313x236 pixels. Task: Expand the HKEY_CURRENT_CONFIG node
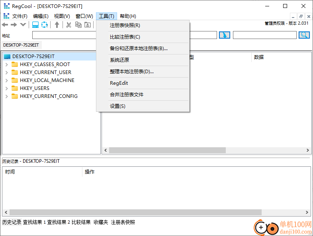pyautogui.click(x=7, y=96)
